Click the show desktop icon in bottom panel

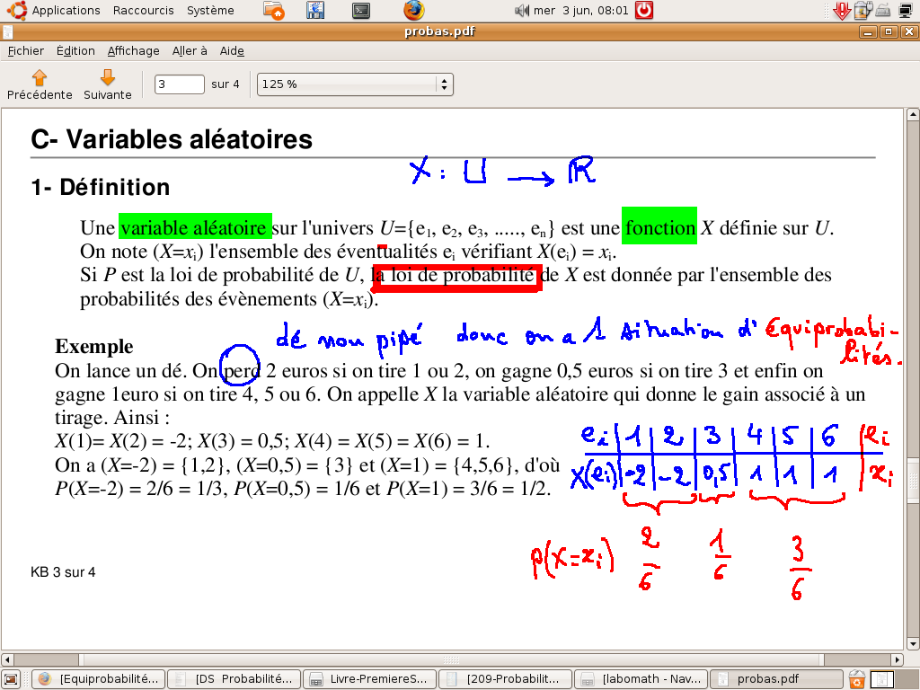[12, 679]
